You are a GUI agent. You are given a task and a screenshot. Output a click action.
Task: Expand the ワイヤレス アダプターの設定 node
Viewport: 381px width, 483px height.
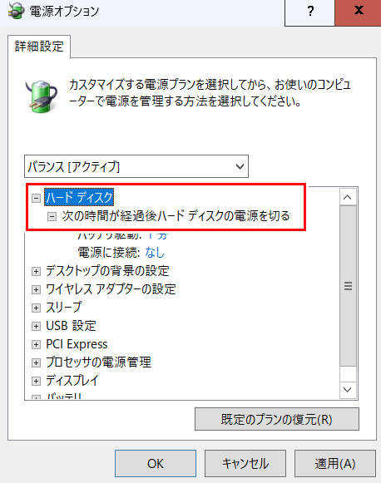pos(36,289)
